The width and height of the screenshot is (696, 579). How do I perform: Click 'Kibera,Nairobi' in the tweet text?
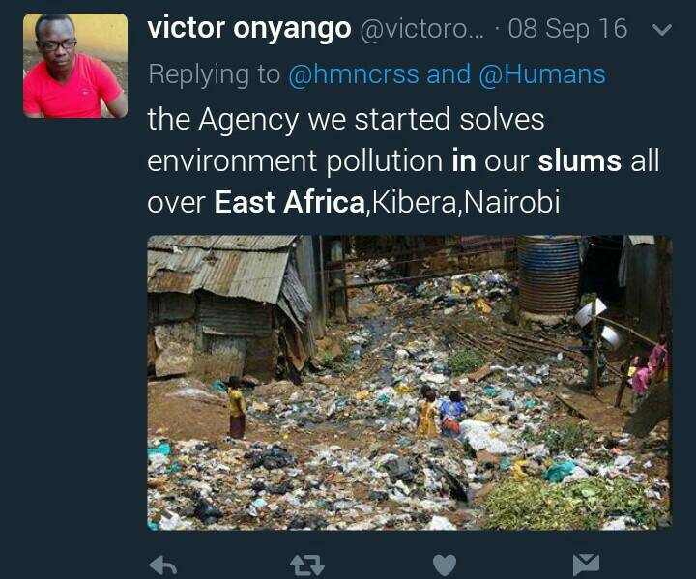point(465,202)
